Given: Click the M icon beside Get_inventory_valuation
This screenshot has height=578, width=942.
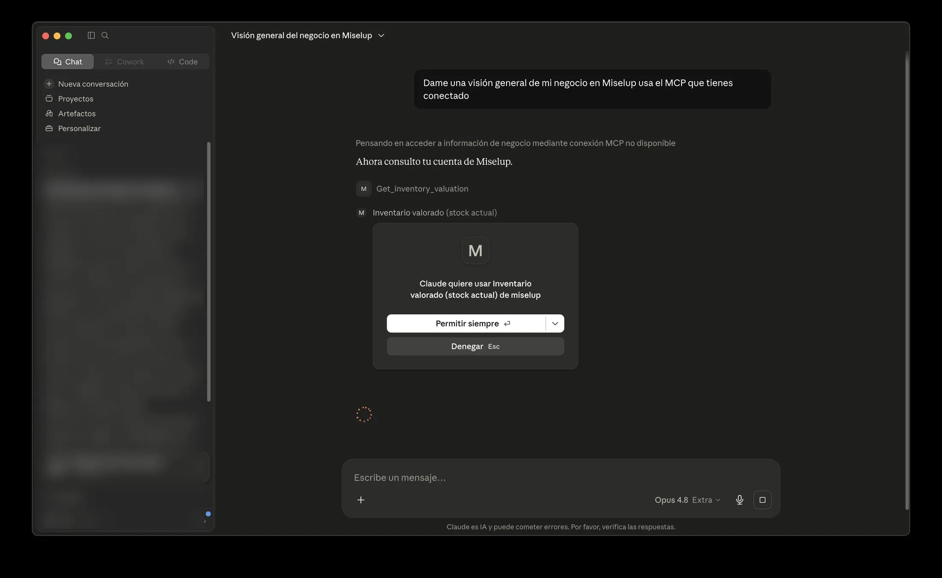Looking at the screenshot, I should pos(364,189).
